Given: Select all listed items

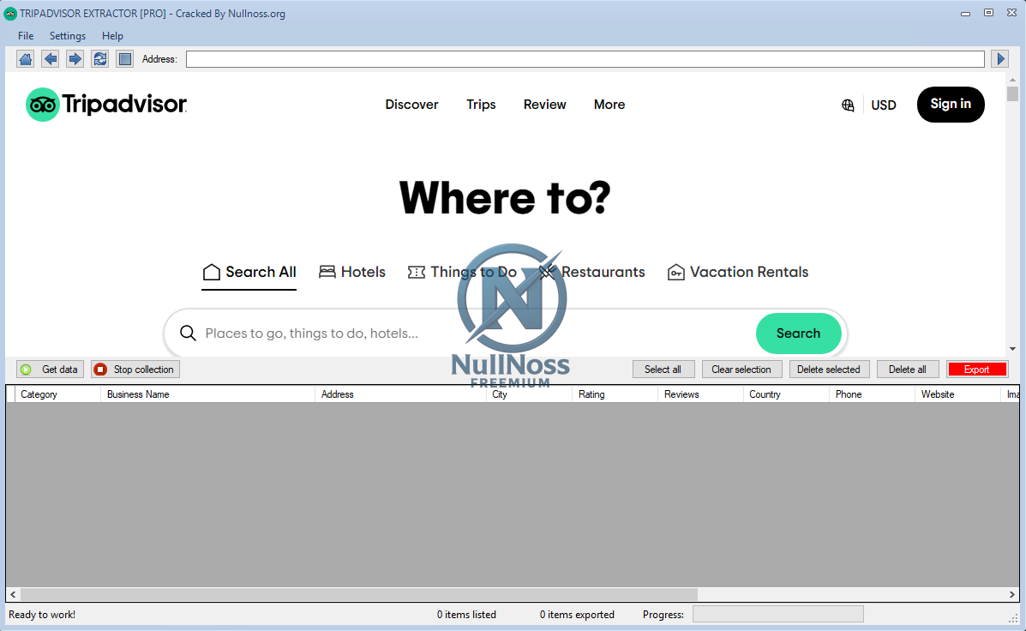Looking at the screenshot, I should pyautogui.click(x=663, y=369).
